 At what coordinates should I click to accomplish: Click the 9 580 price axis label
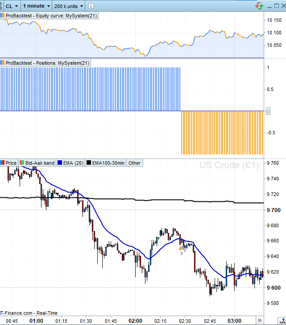(273, 303)
